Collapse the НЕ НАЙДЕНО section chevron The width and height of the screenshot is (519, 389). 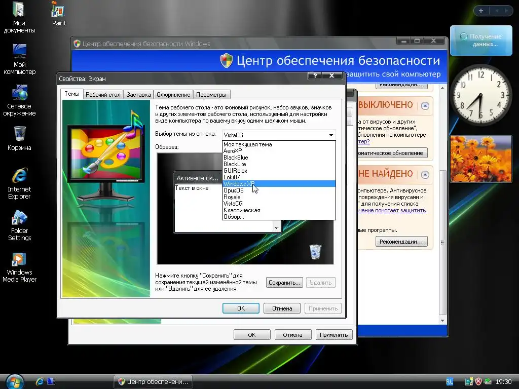pos(425,175)
